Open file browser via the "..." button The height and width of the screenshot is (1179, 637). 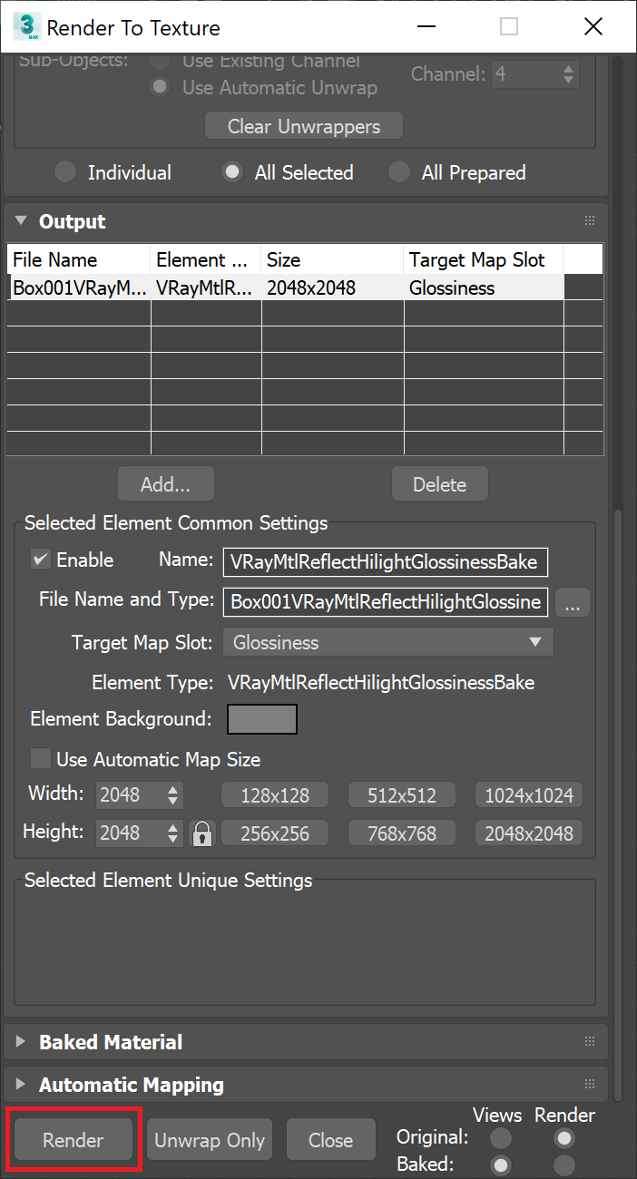click(573, 602)
